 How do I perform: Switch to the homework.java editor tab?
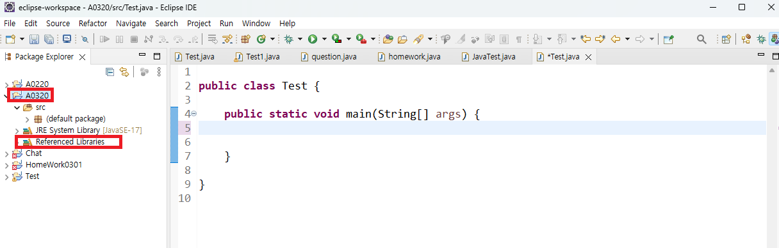(409, 57)
